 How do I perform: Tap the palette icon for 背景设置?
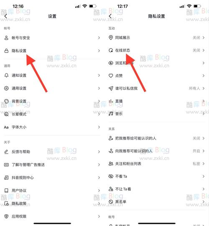pos(6,102)
